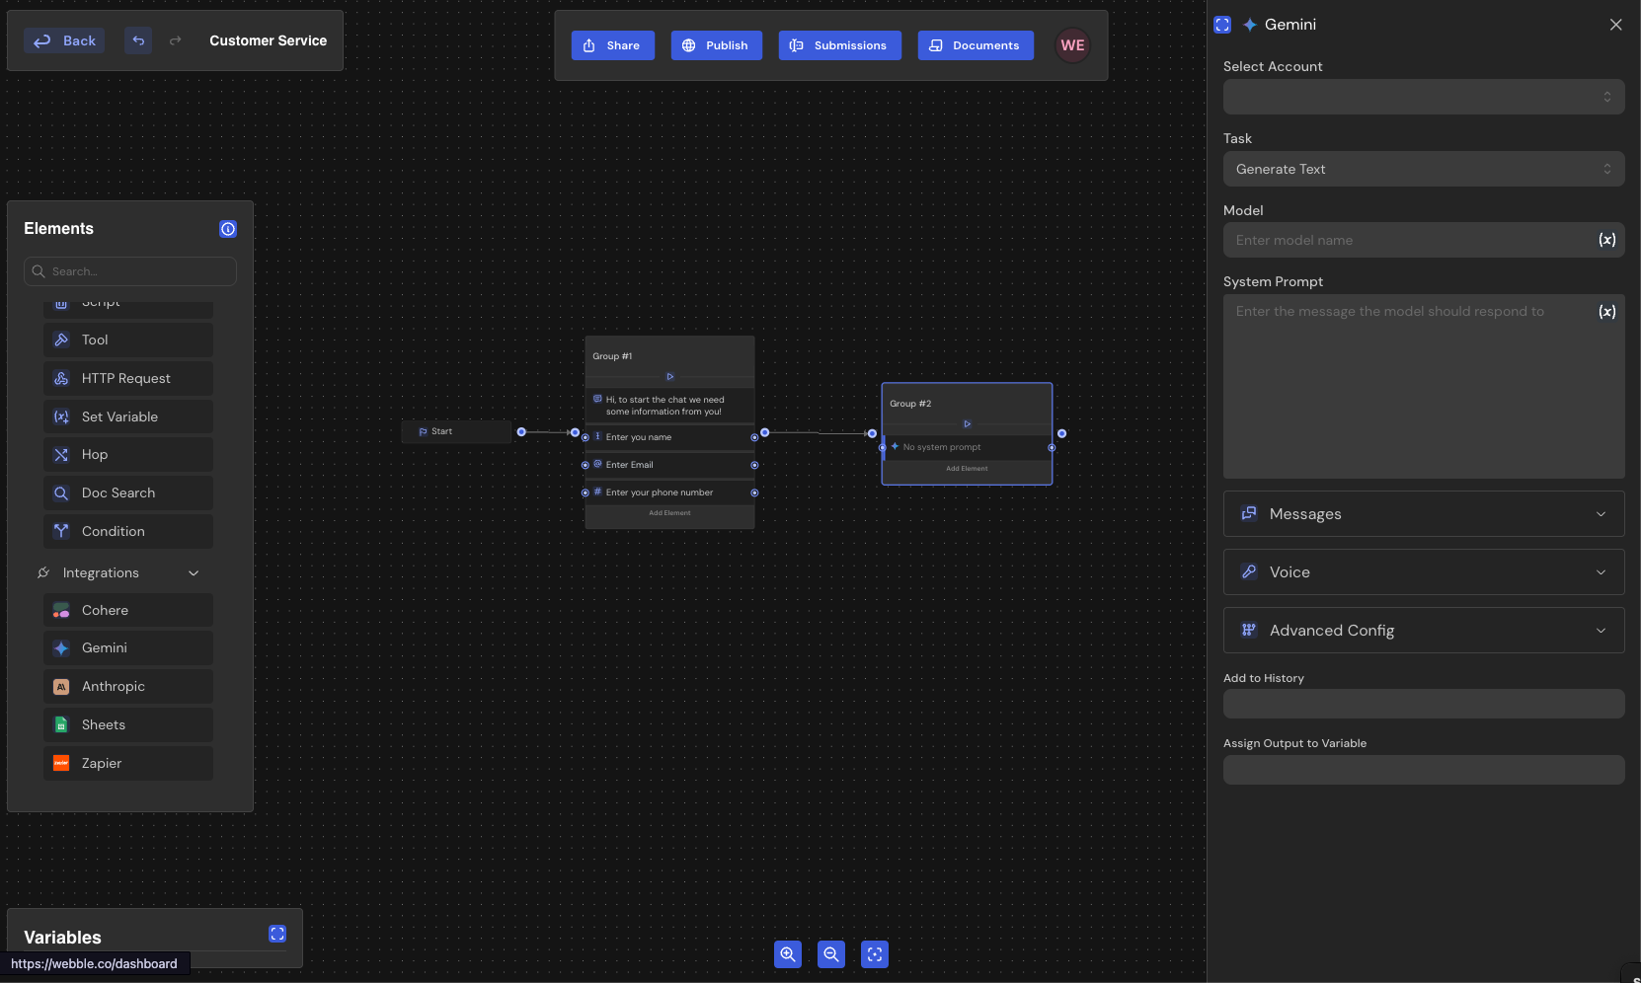Image resolution: width=1641 pixels, height=983 pixels.
Task: Click the zoom out magnifier icon
Action: tap(831, 954)
